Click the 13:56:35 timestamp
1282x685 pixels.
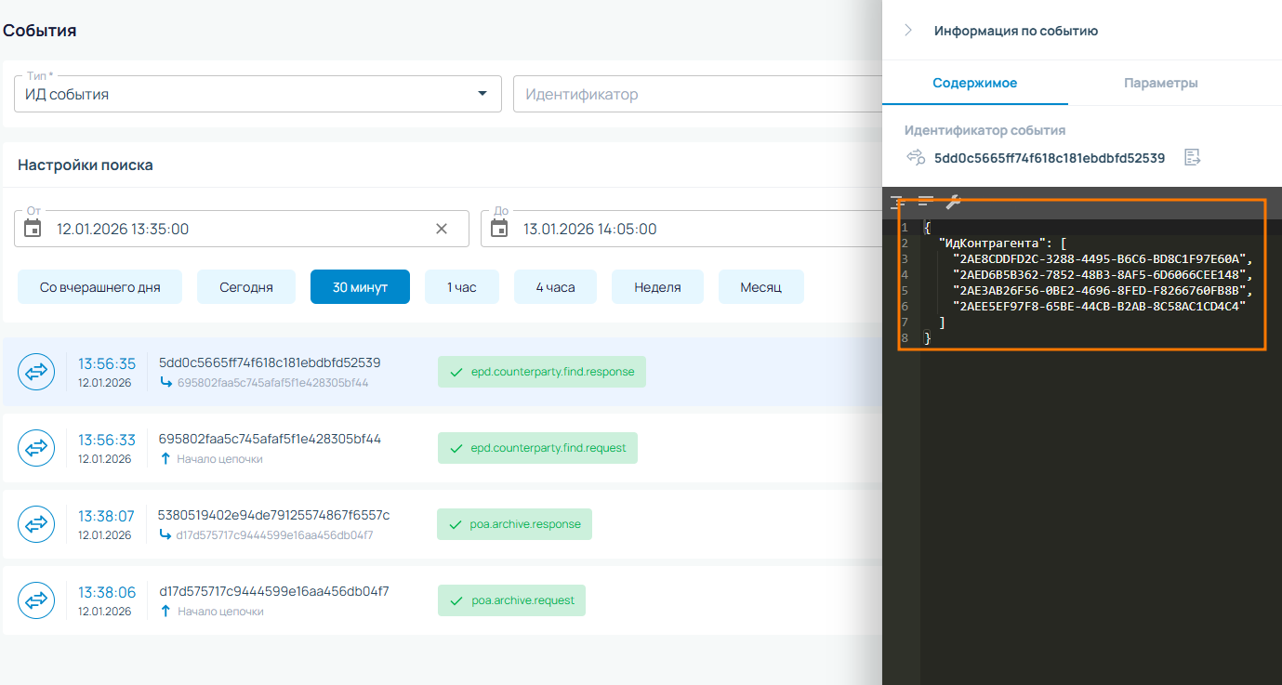[107, 363]
